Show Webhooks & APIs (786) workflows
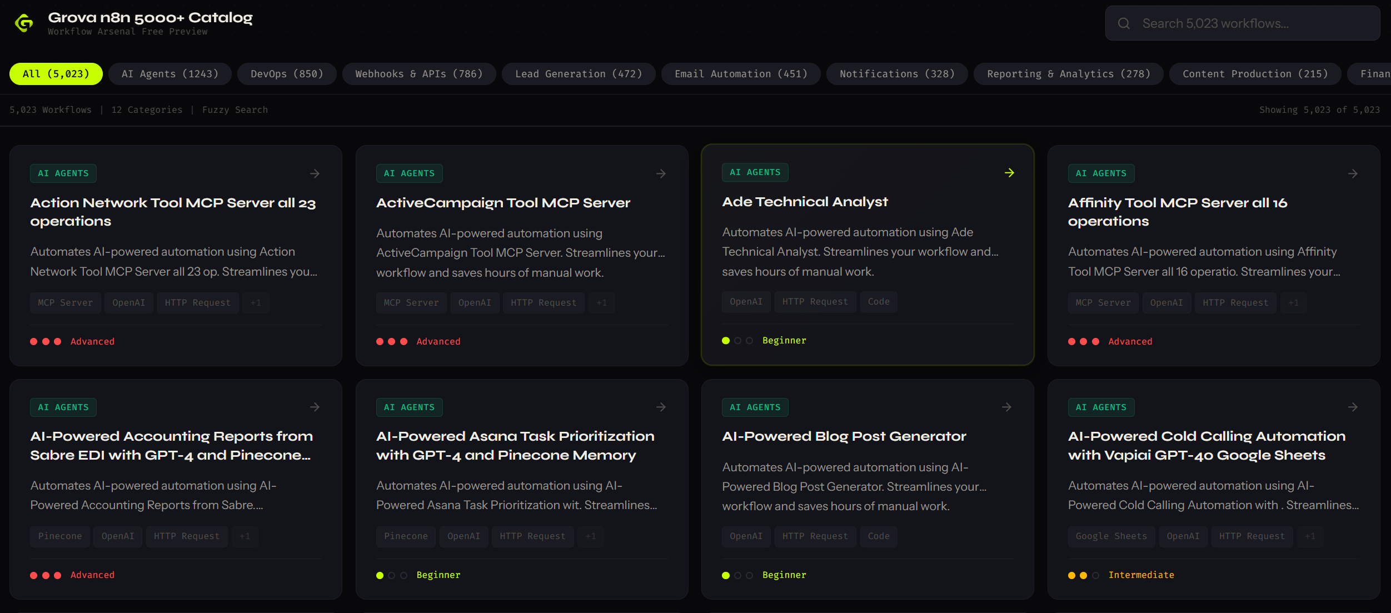The width and height of the screenshot is (1391, 613). pyautogui.click(x=419, y=74)
